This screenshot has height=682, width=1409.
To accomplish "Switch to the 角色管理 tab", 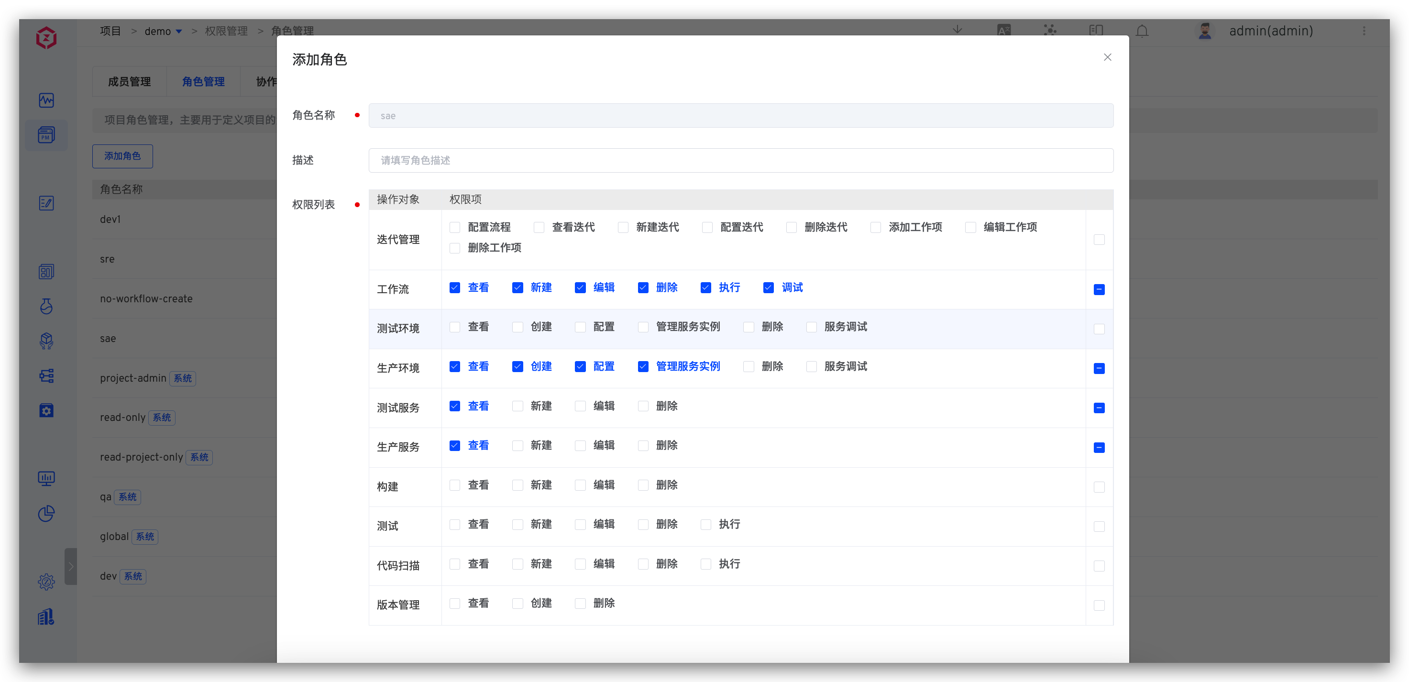I will pos(203,81).
